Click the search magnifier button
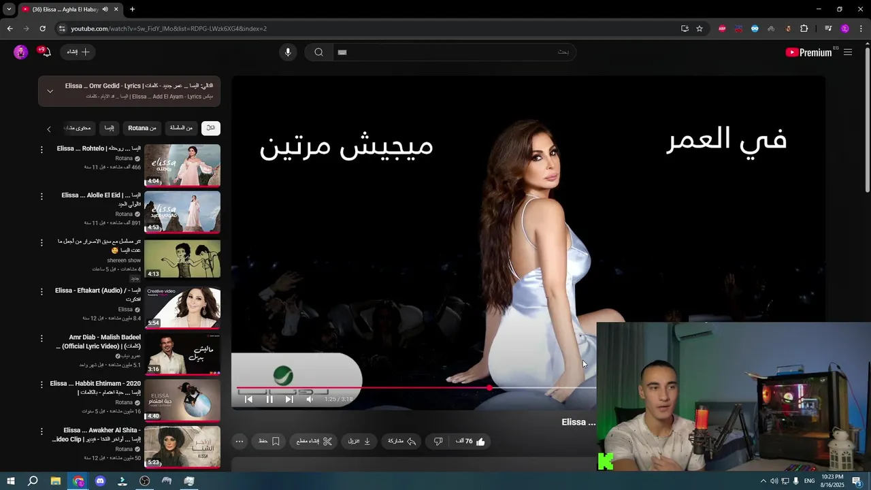The height and width of the screenshot is (490, 871). pos(318,52)
